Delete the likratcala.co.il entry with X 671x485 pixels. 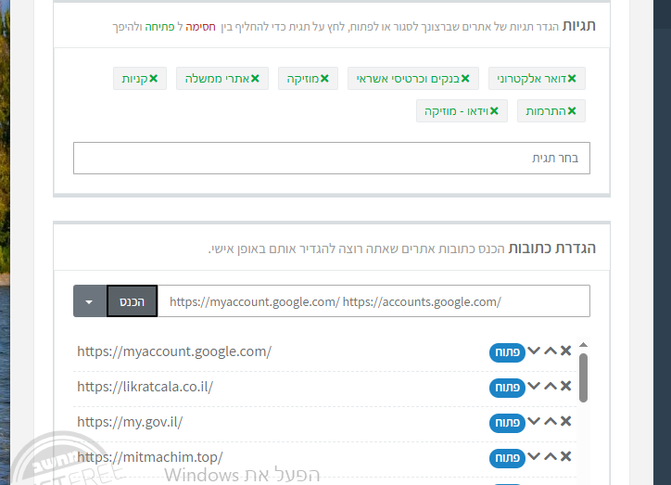pos(565,387)
